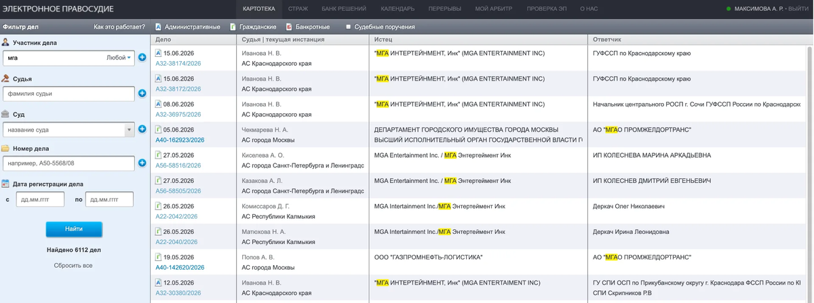Switch to the Страж tab
Viewport: 814px width, 303px height.
(298, 9)
